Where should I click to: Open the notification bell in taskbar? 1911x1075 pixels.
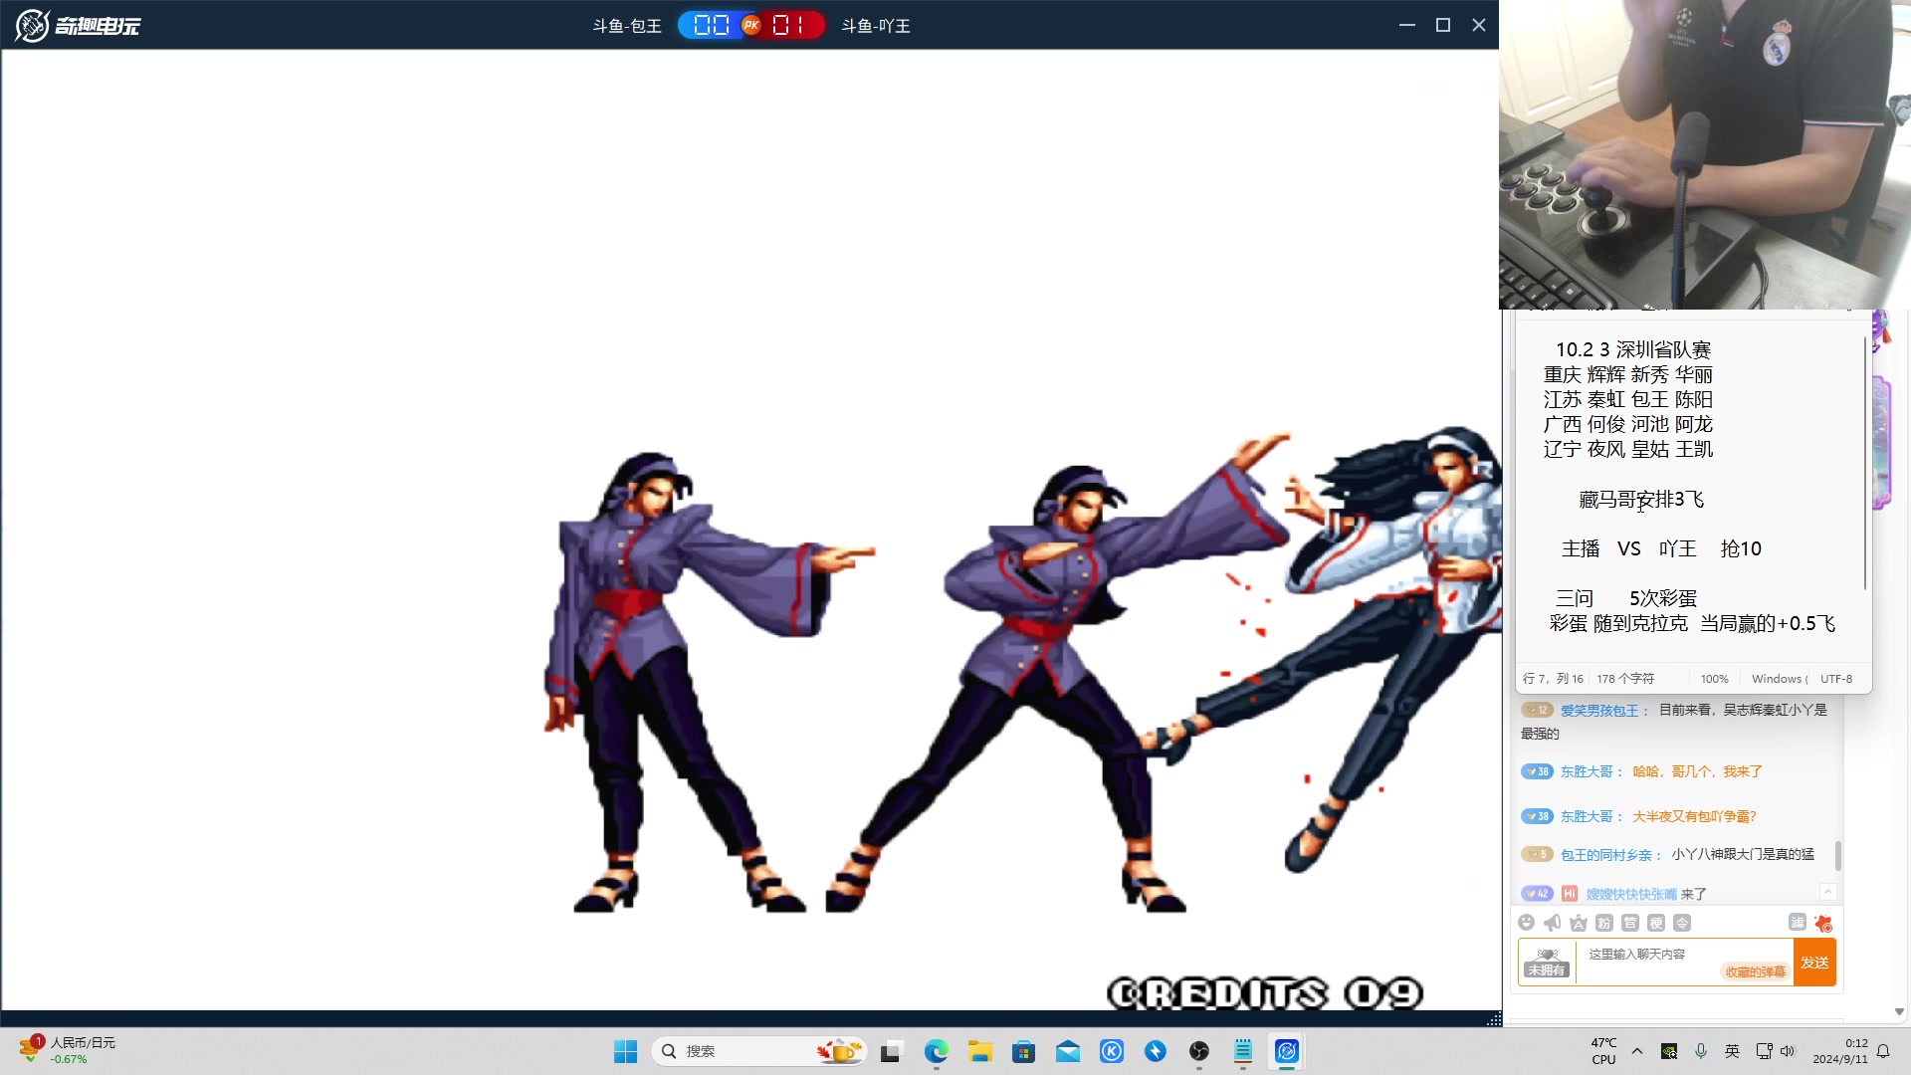coord(1883,1051)
